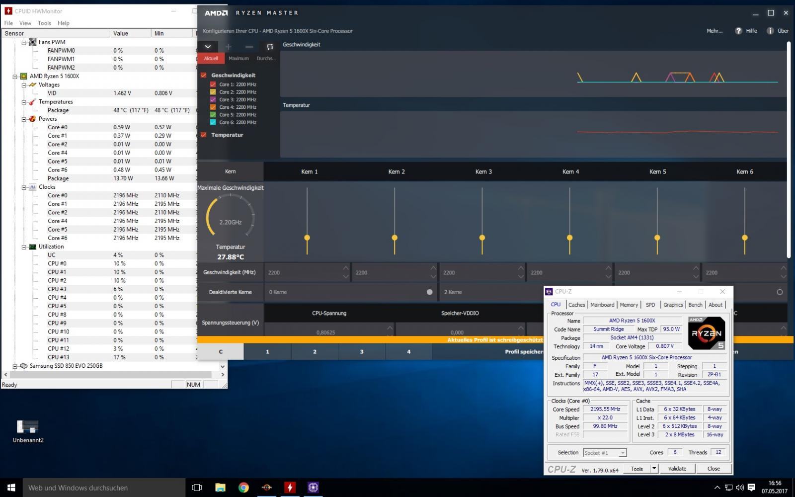
Task: Switch to Ryzen Master taskbar icon
Action: (267, 488)
